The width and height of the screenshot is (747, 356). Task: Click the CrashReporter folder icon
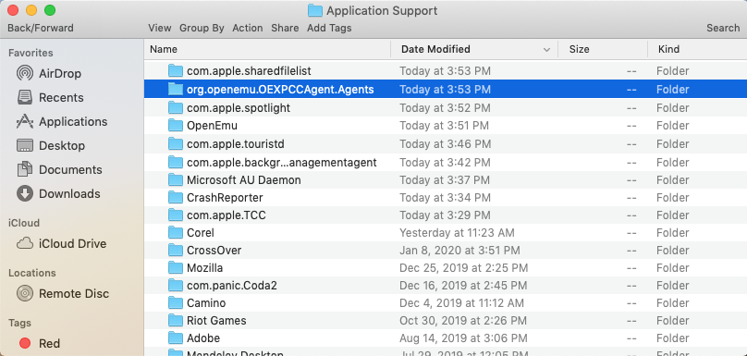[x=176, y=197]
